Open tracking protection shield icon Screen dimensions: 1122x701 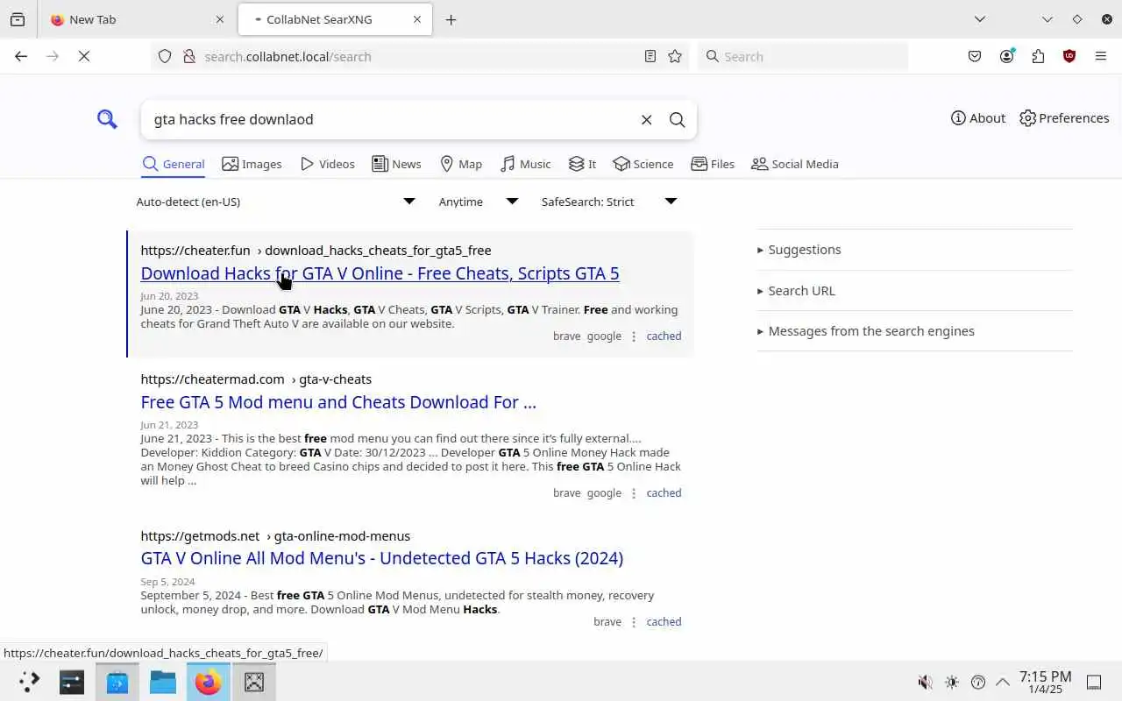(164, 56)
